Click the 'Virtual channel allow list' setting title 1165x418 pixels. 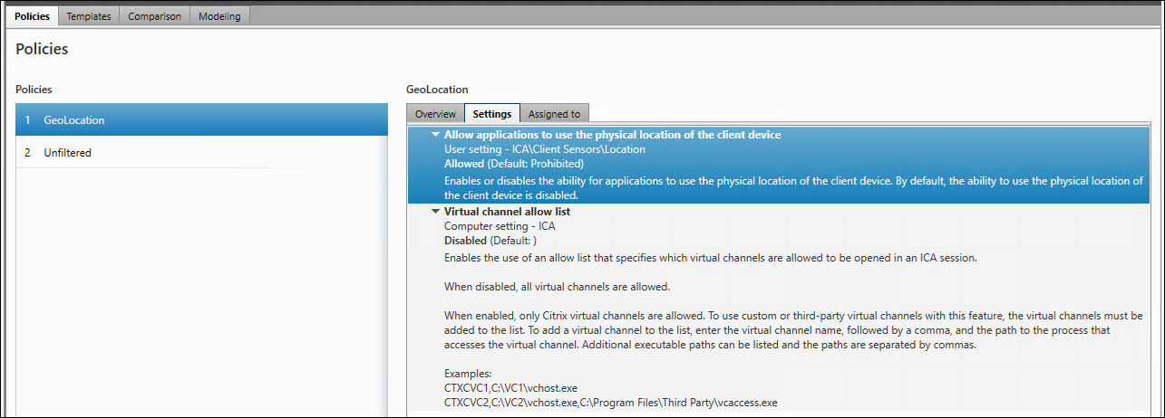507,212
